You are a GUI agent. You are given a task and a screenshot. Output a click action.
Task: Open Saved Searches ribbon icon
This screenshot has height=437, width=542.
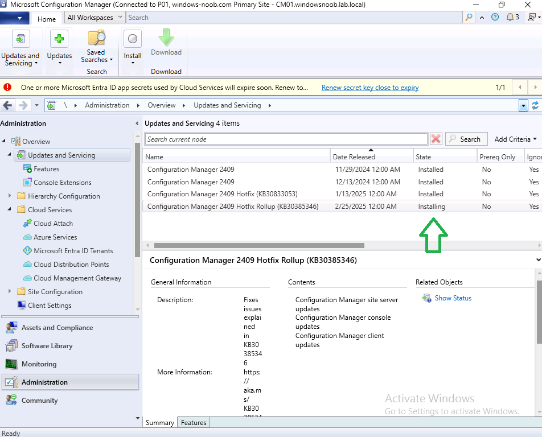coord(96,38)
